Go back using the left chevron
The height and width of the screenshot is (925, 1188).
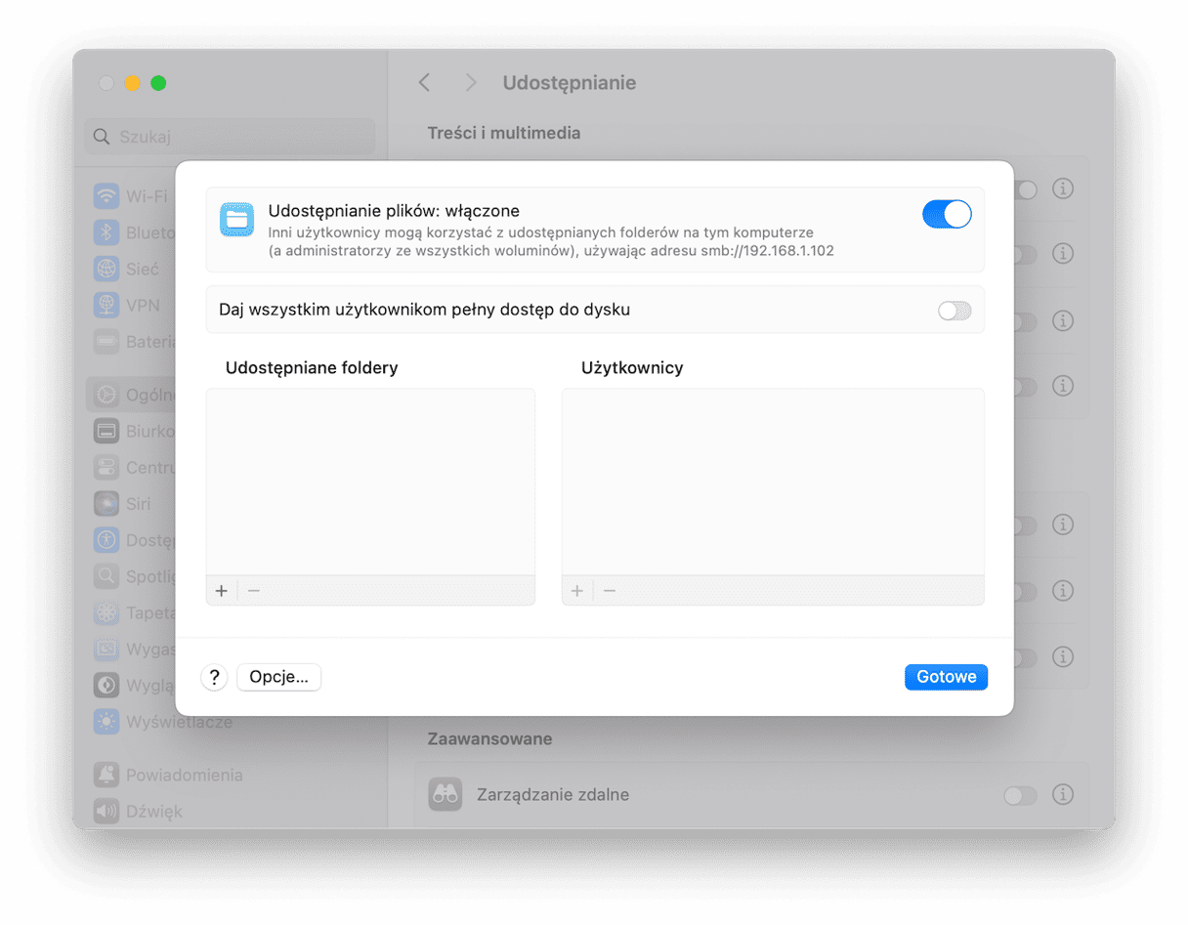click(425, 83)
